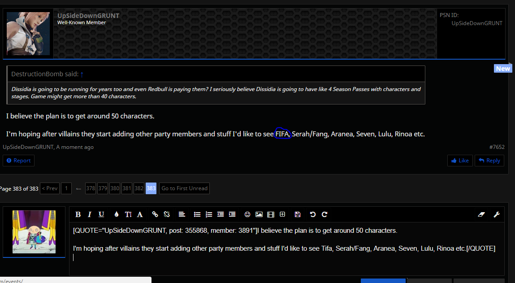Insert an image into the post
Screen dimensions: 515x283
pyautogui.click(x=259, y=214)
